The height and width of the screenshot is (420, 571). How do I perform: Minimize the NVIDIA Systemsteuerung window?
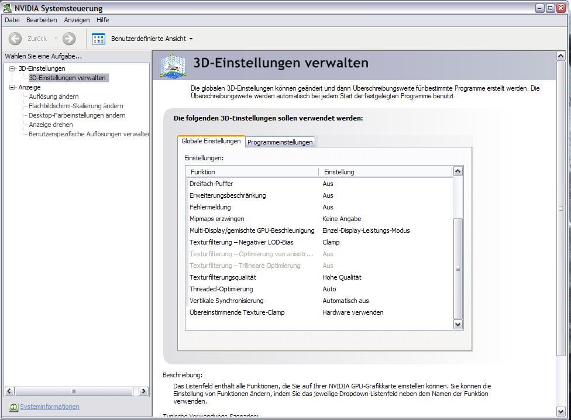pyautogui.click(x=539, y=8)
